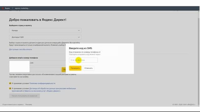Open the Отдел клиентского сервиса footer link
Screen dimensions: 200x112
[x=13, y=105]
